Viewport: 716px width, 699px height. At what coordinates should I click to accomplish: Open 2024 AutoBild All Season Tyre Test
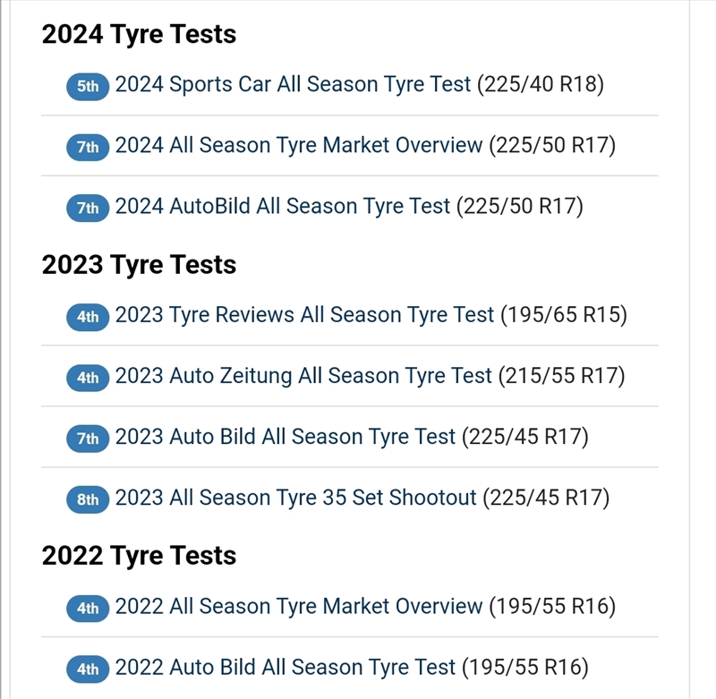pyautogui.click(x=349, y=207)
